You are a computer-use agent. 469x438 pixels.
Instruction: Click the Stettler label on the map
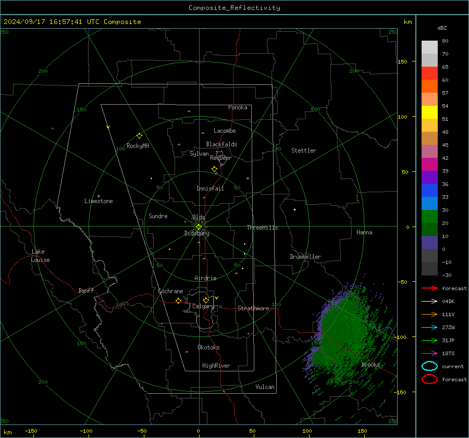[304, 151]
